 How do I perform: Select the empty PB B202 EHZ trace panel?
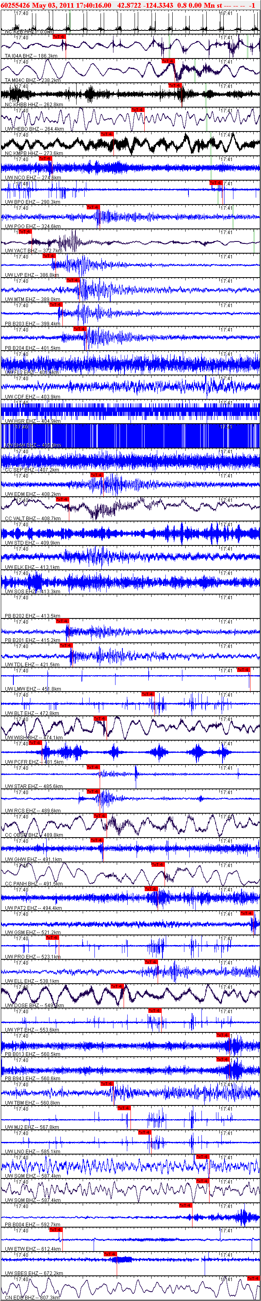(130, 606)
